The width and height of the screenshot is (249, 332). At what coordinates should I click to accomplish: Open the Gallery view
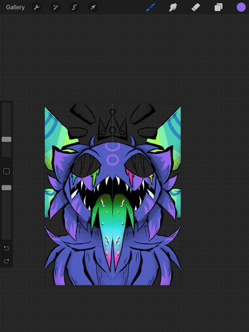coord(15,7)
